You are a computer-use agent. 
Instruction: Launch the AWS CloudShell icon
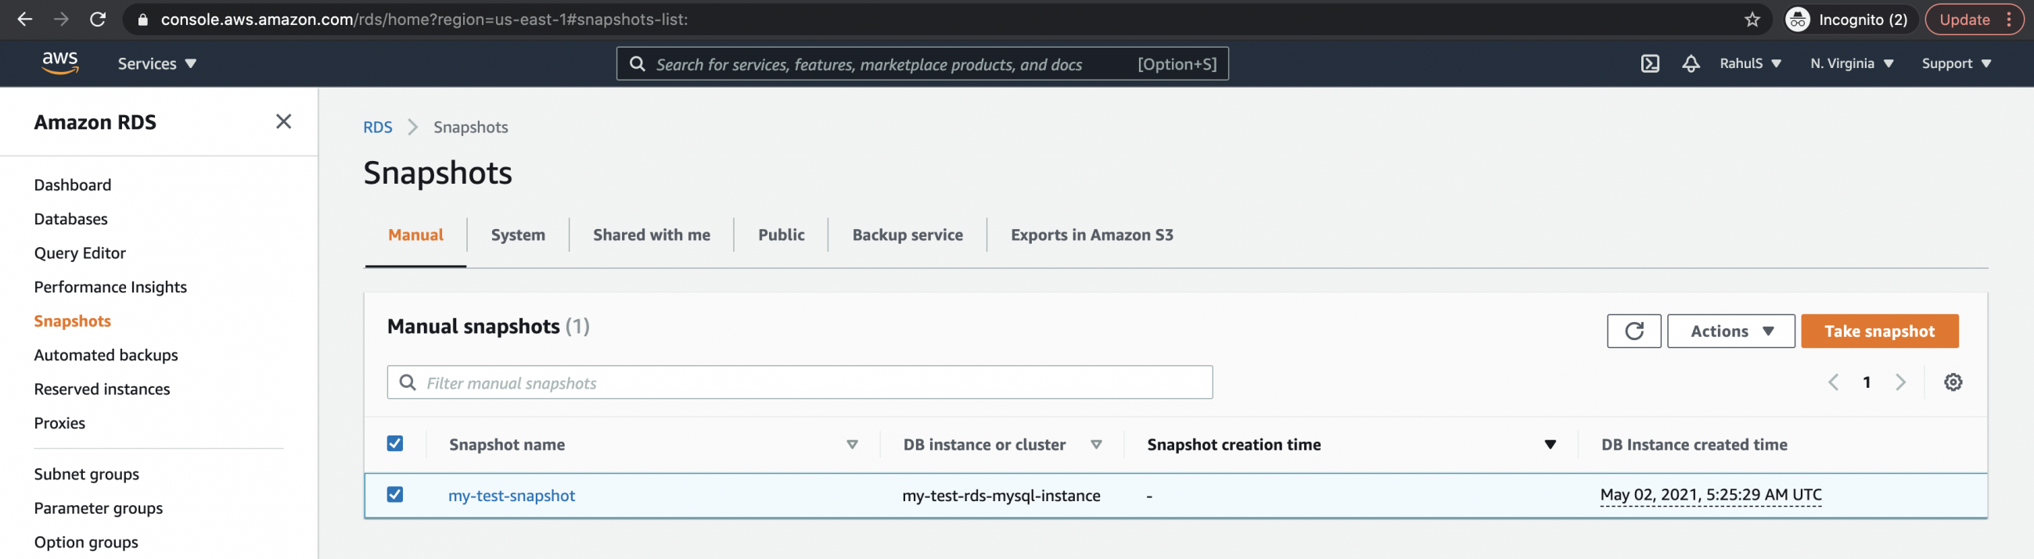1649,63
